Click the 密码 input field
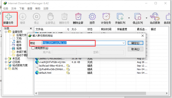172x98 pixels. coord(112,53)
